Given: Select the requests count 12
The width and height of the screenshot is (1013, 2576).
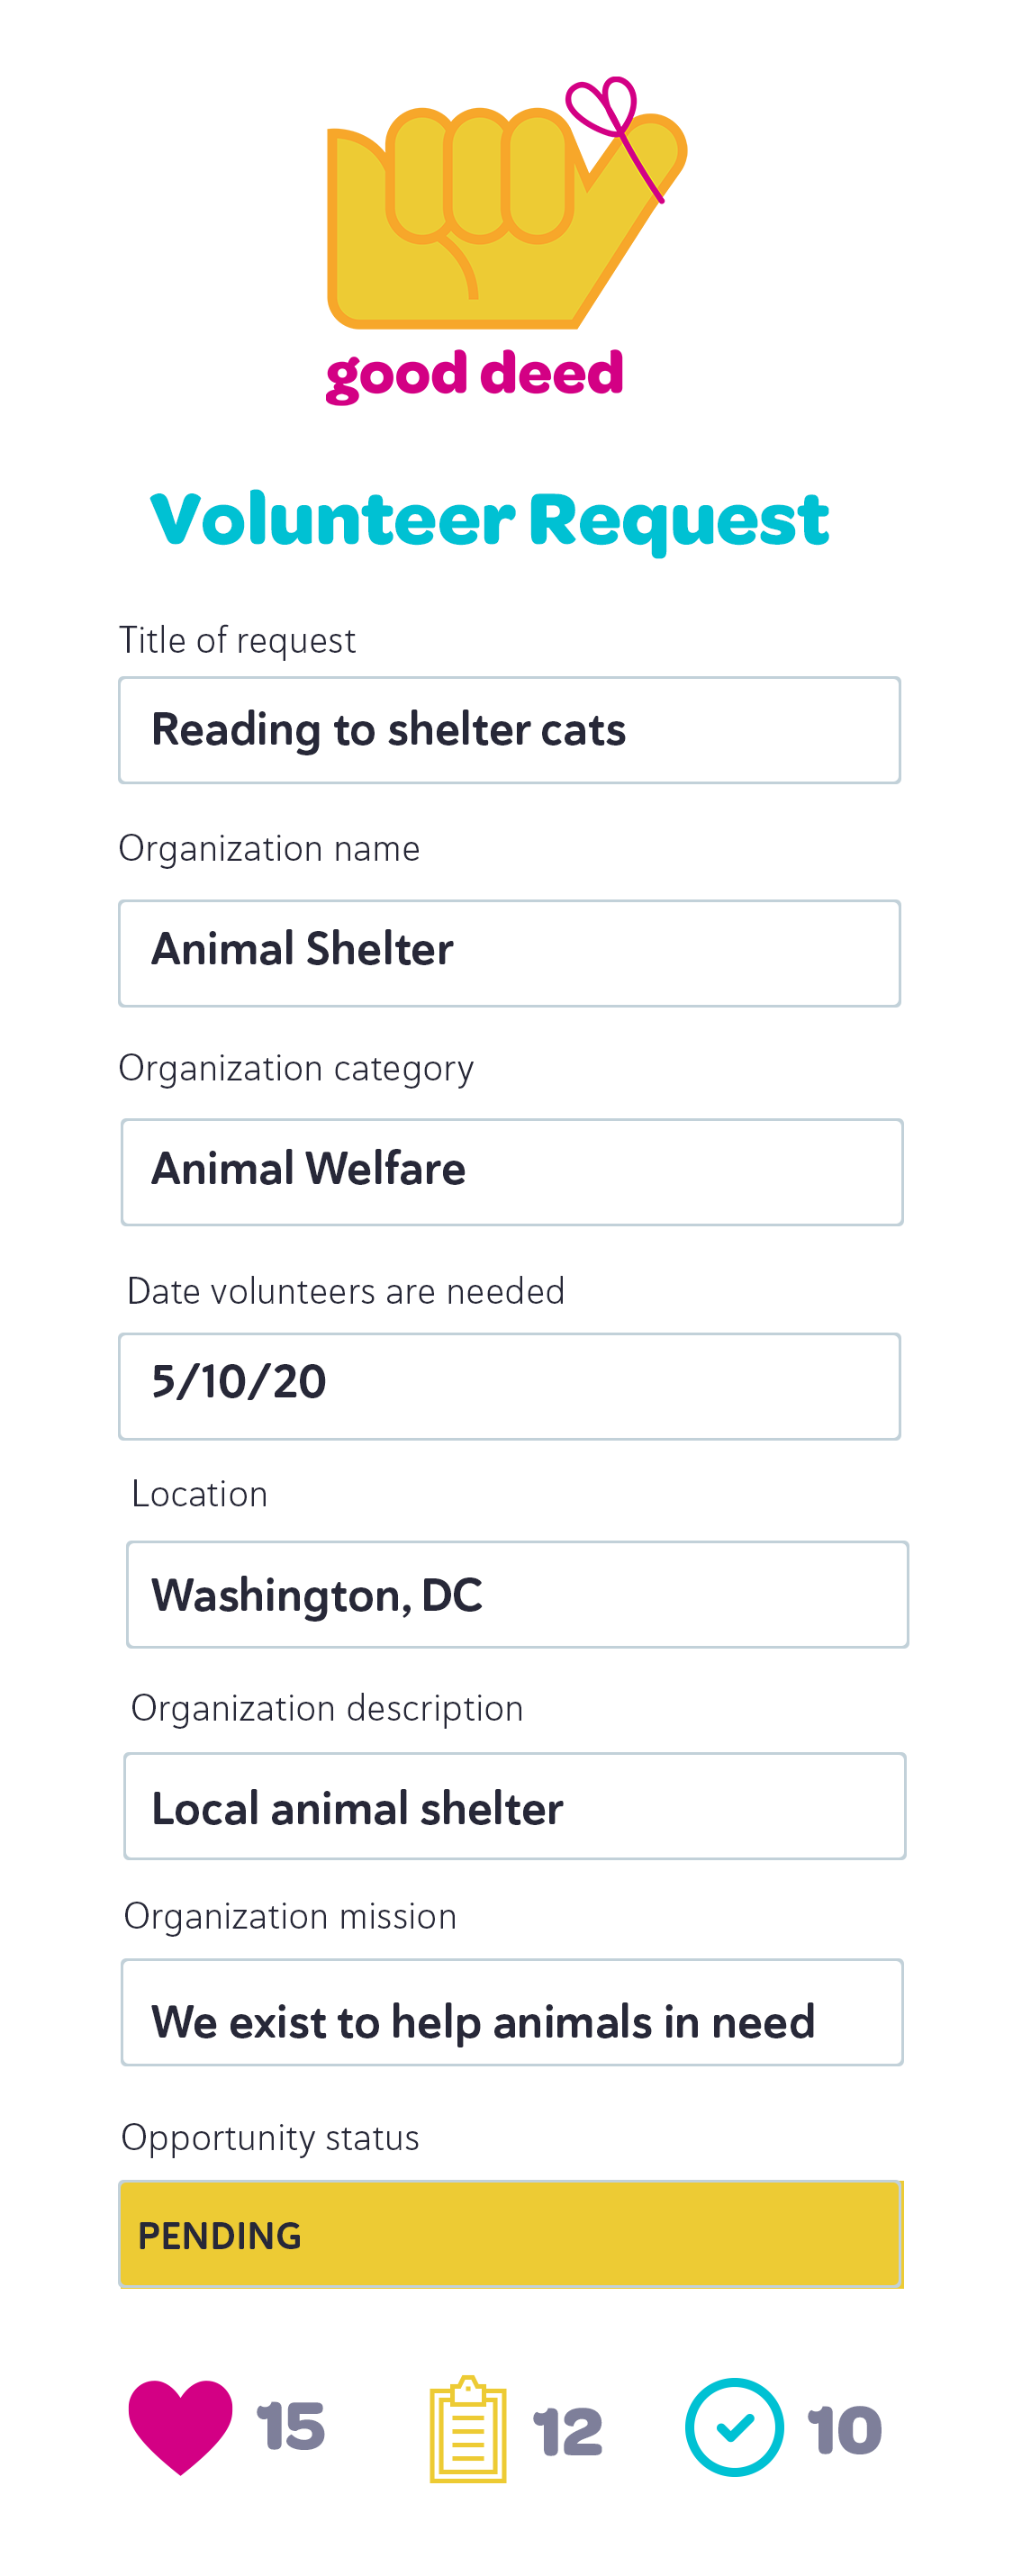Looking at the screenshot, I should click(567, 2432).
